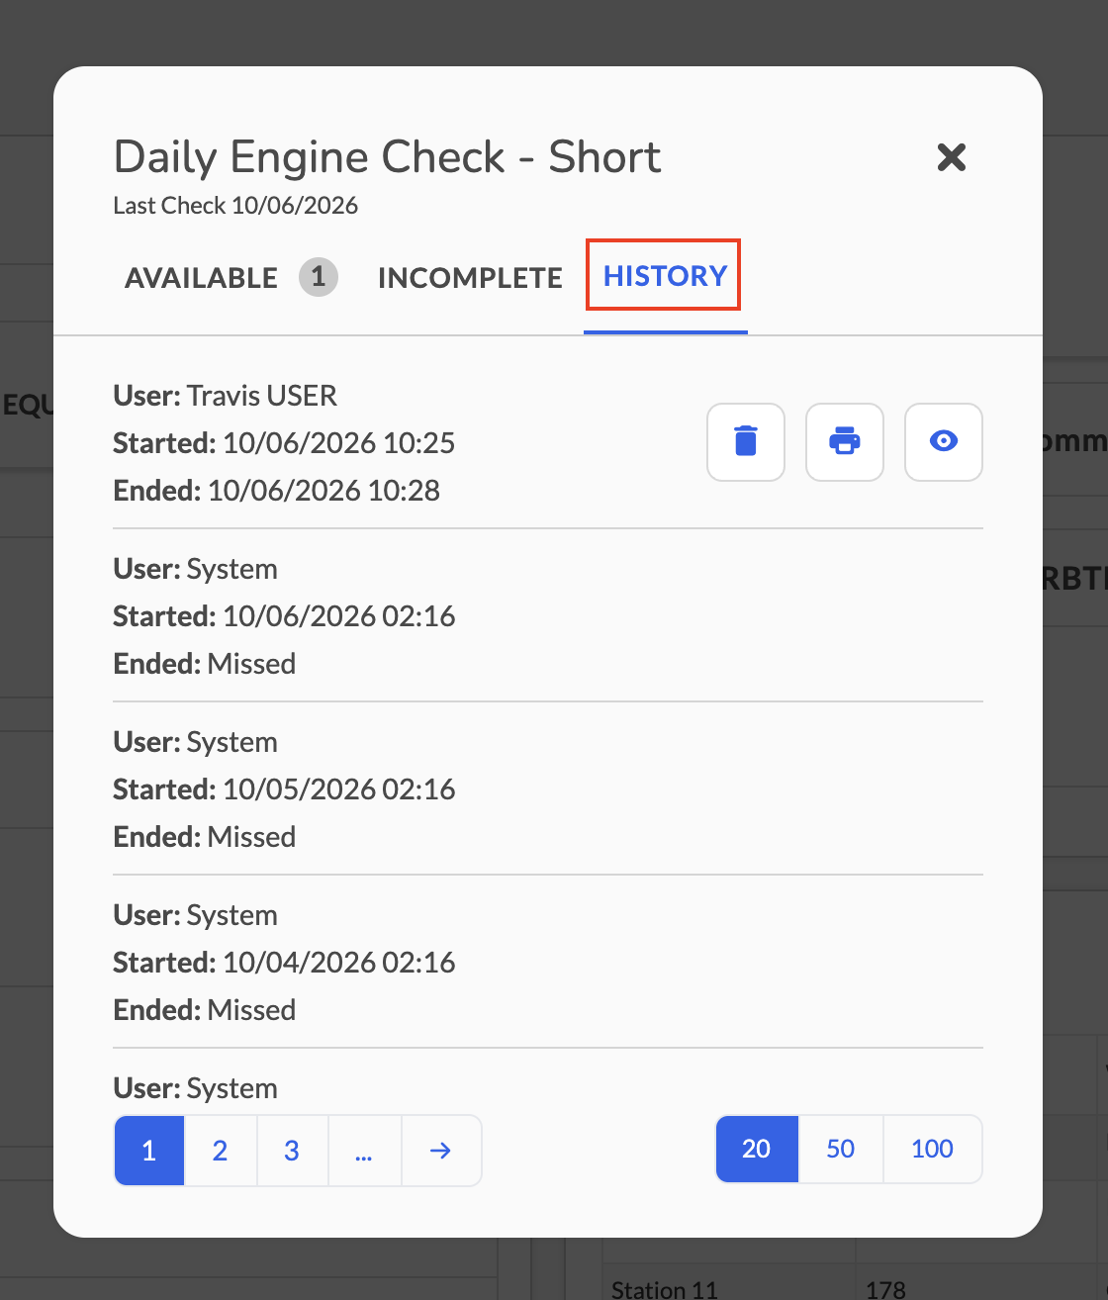Open the INCOMPLETE tab
This screenshot has height=1300, width=1108.
pos(470,278)
